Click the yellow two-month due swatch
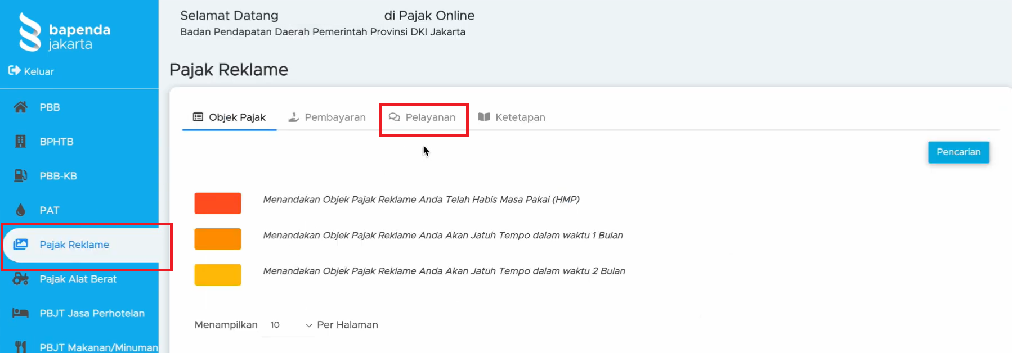The image size is (1012, 353). [x=218, y=275]
